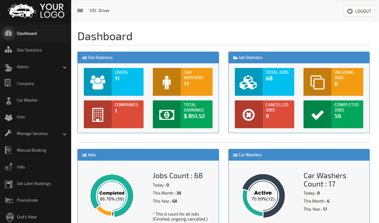This screenshot has height=223, width=379.
Task: Click the Completed Jobs checkmark icon
Action: tap(317, 115)
